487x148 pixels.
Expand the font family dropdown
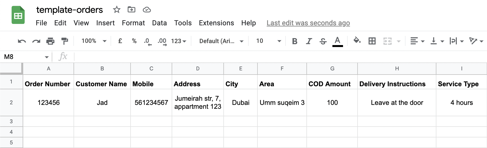coord(221,41)
